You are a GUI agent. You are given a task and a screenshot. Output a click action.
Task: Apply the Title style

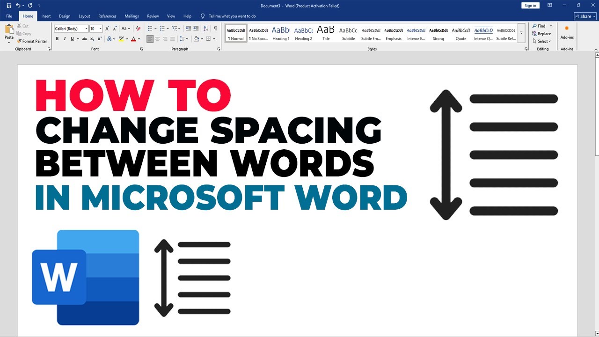[x=326, y=34]
